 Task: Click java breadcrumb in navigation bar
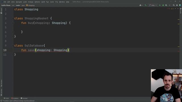pyautogui.click(x=23, y=5)
